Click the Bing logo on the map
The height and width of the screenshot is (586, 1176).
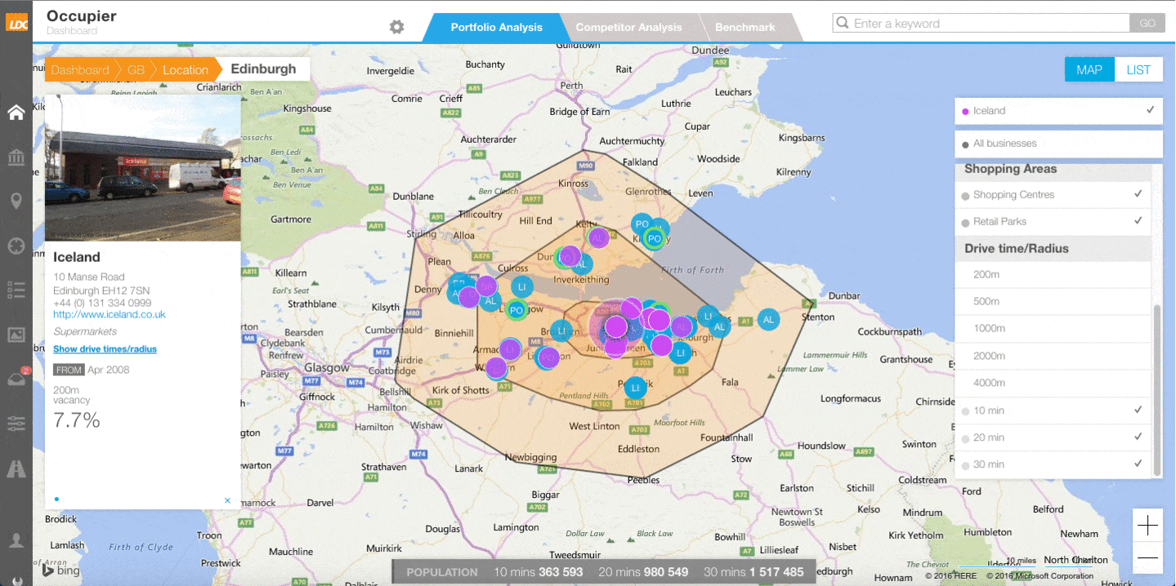pyautogui.click(x=60, y=569)
